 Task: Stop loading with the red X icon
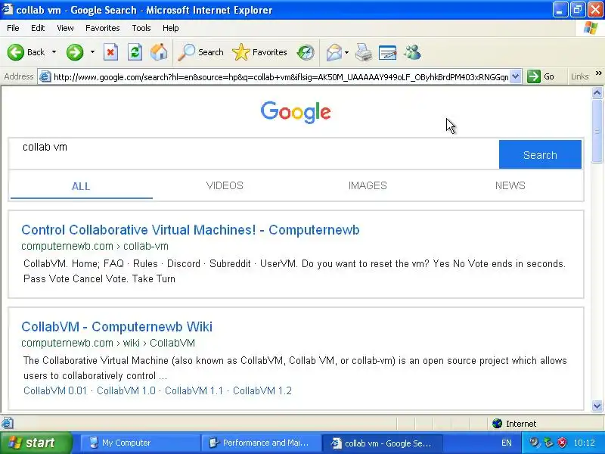tap(110, 52)
